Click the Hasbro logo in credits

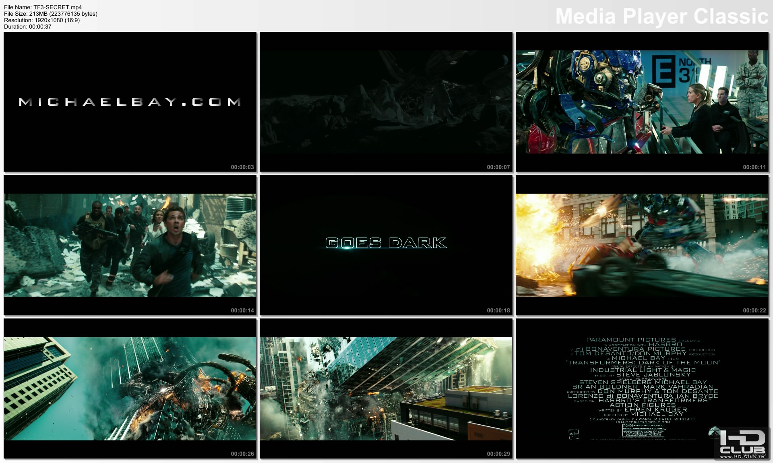pos(573,434)
